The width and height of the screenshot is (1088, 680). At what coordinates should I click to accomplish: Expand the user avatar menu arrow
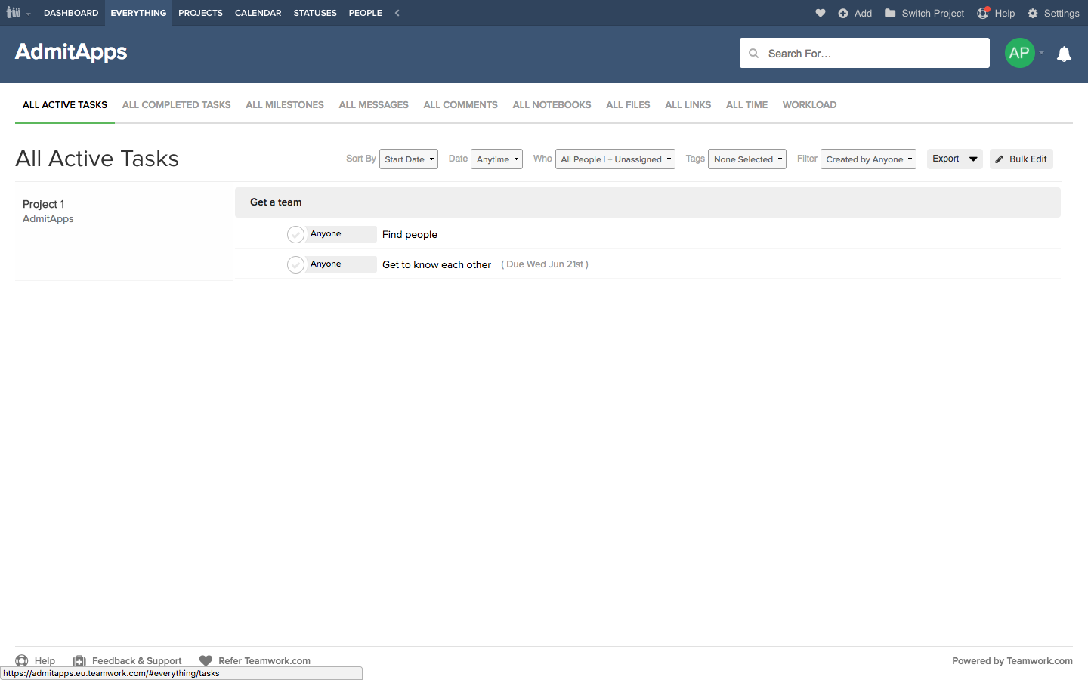pos(1042,53)
